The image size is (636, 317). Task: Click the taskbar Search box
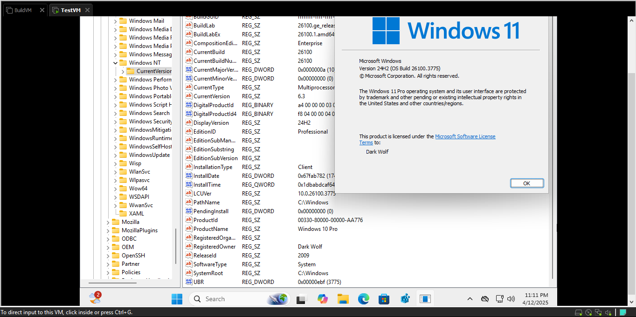tap(240, 299)
